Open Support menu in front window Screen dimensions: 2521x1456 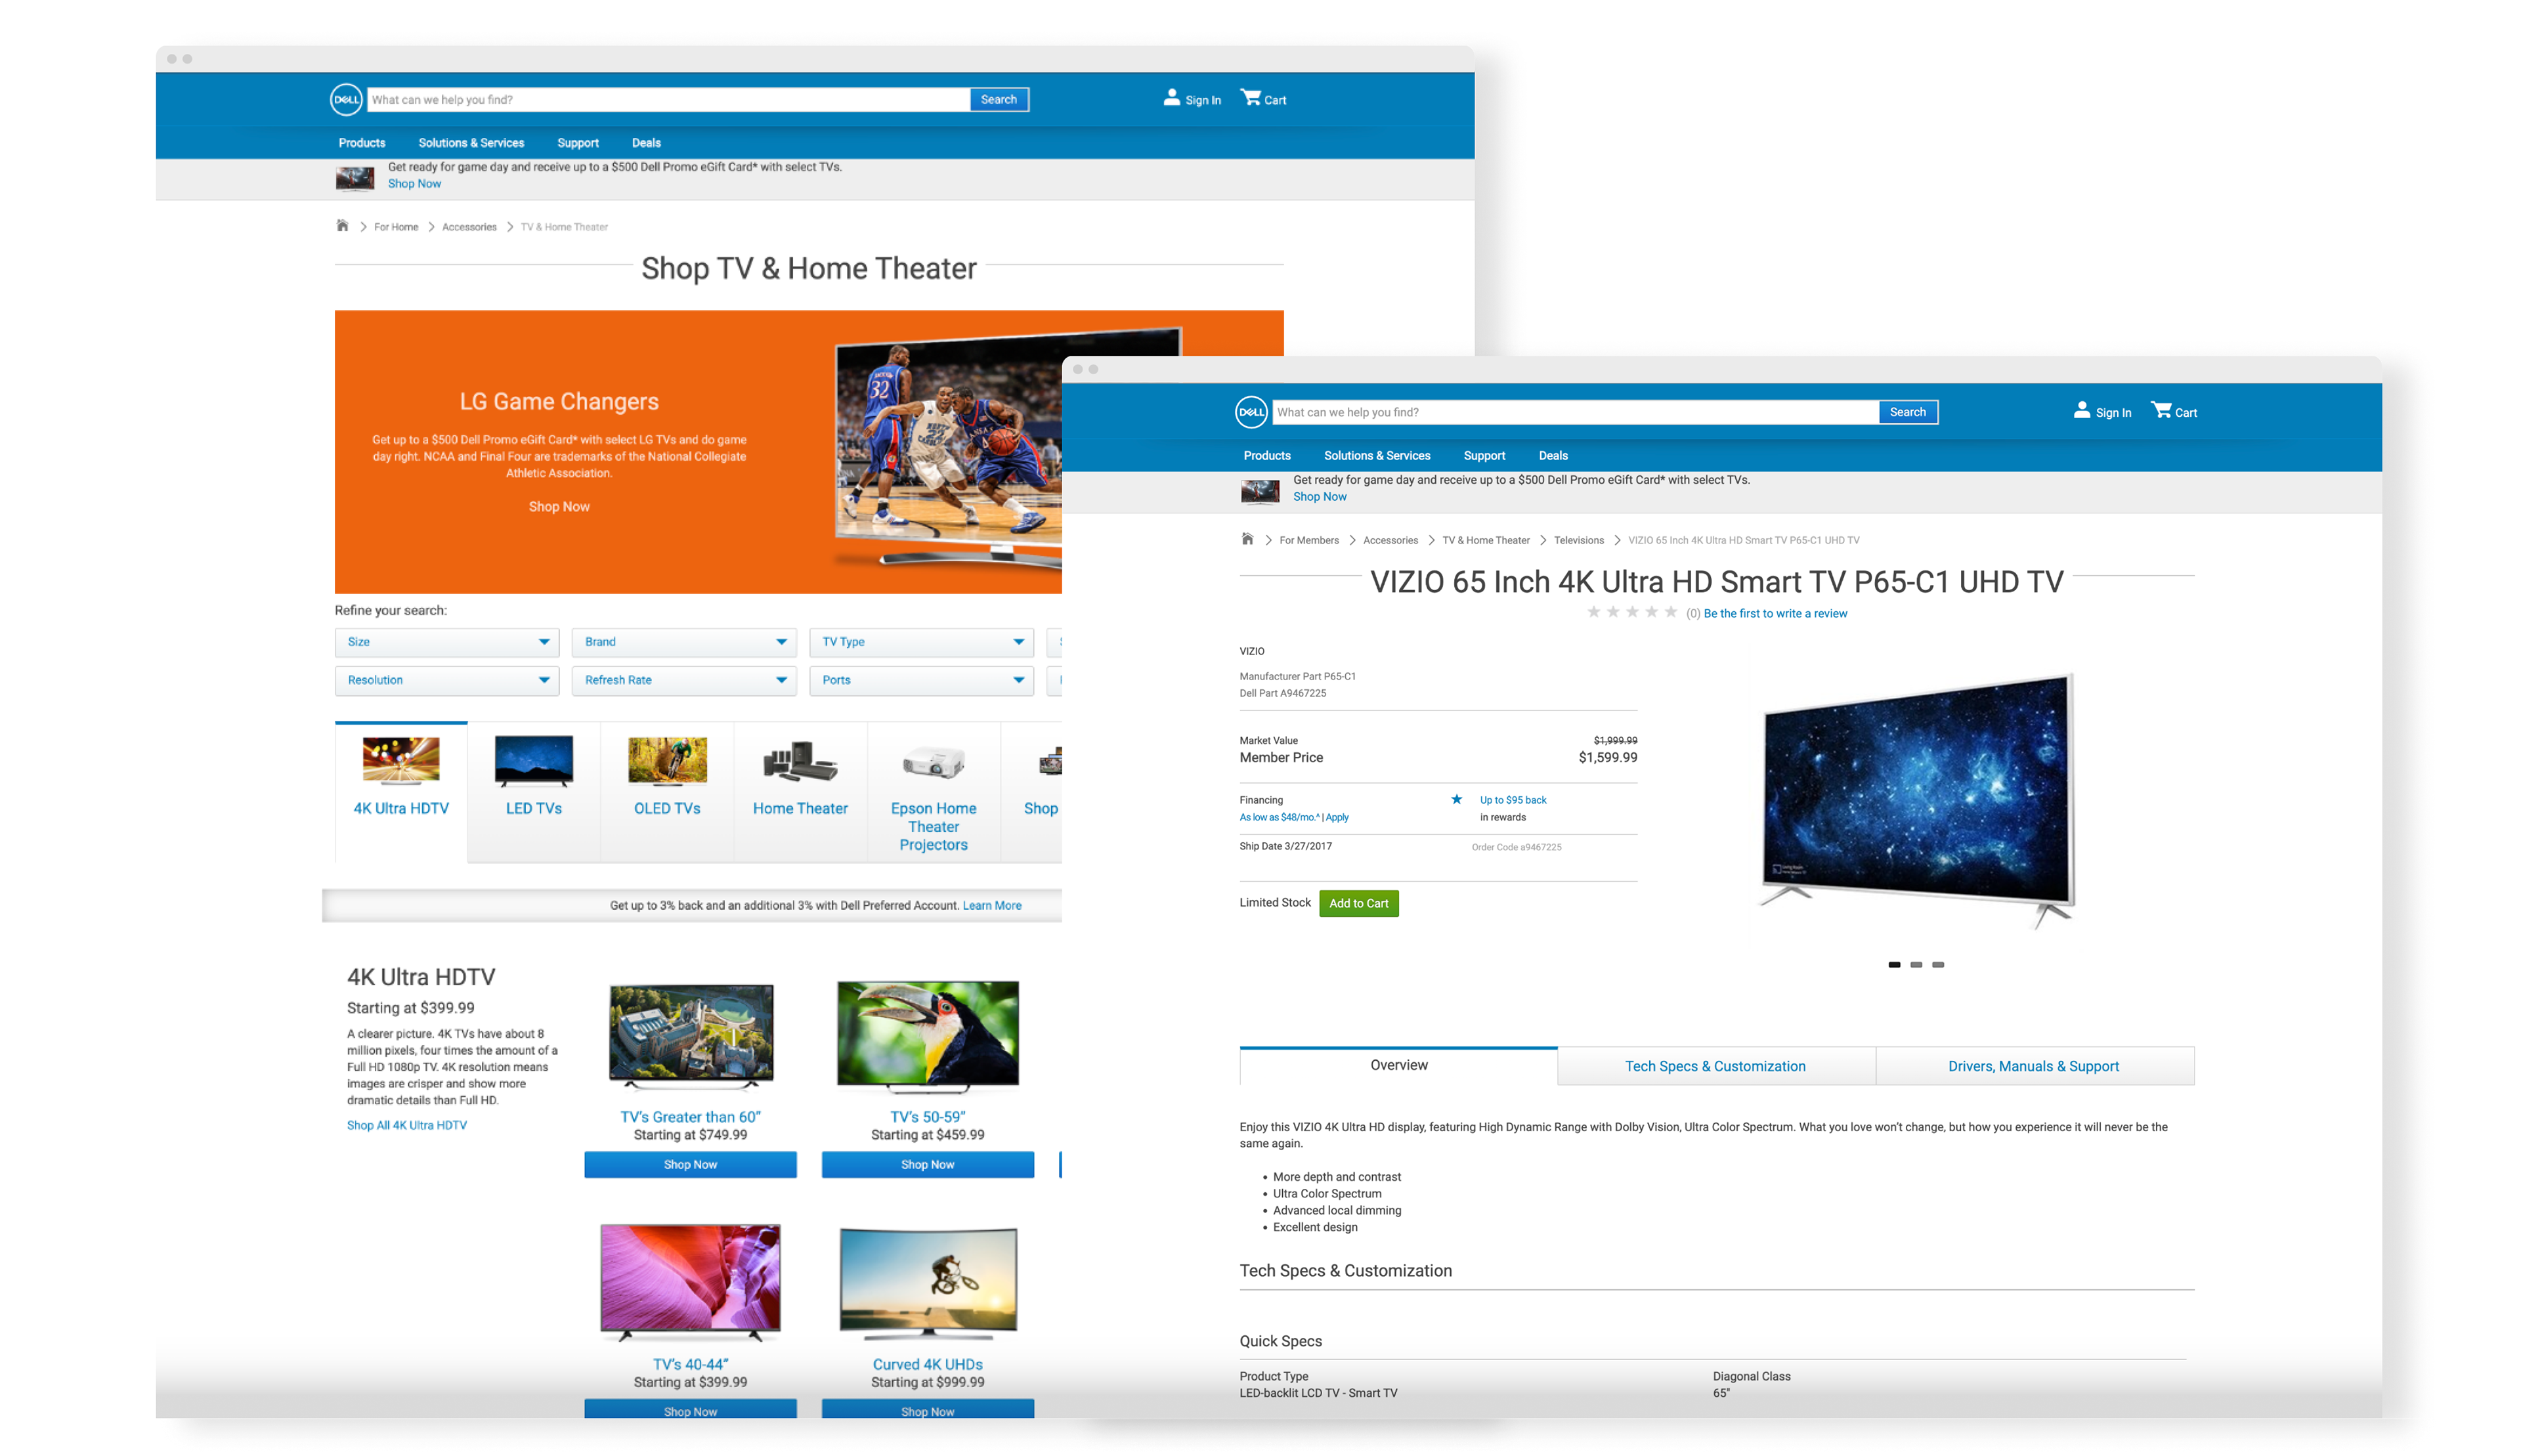pos(1484,455)
